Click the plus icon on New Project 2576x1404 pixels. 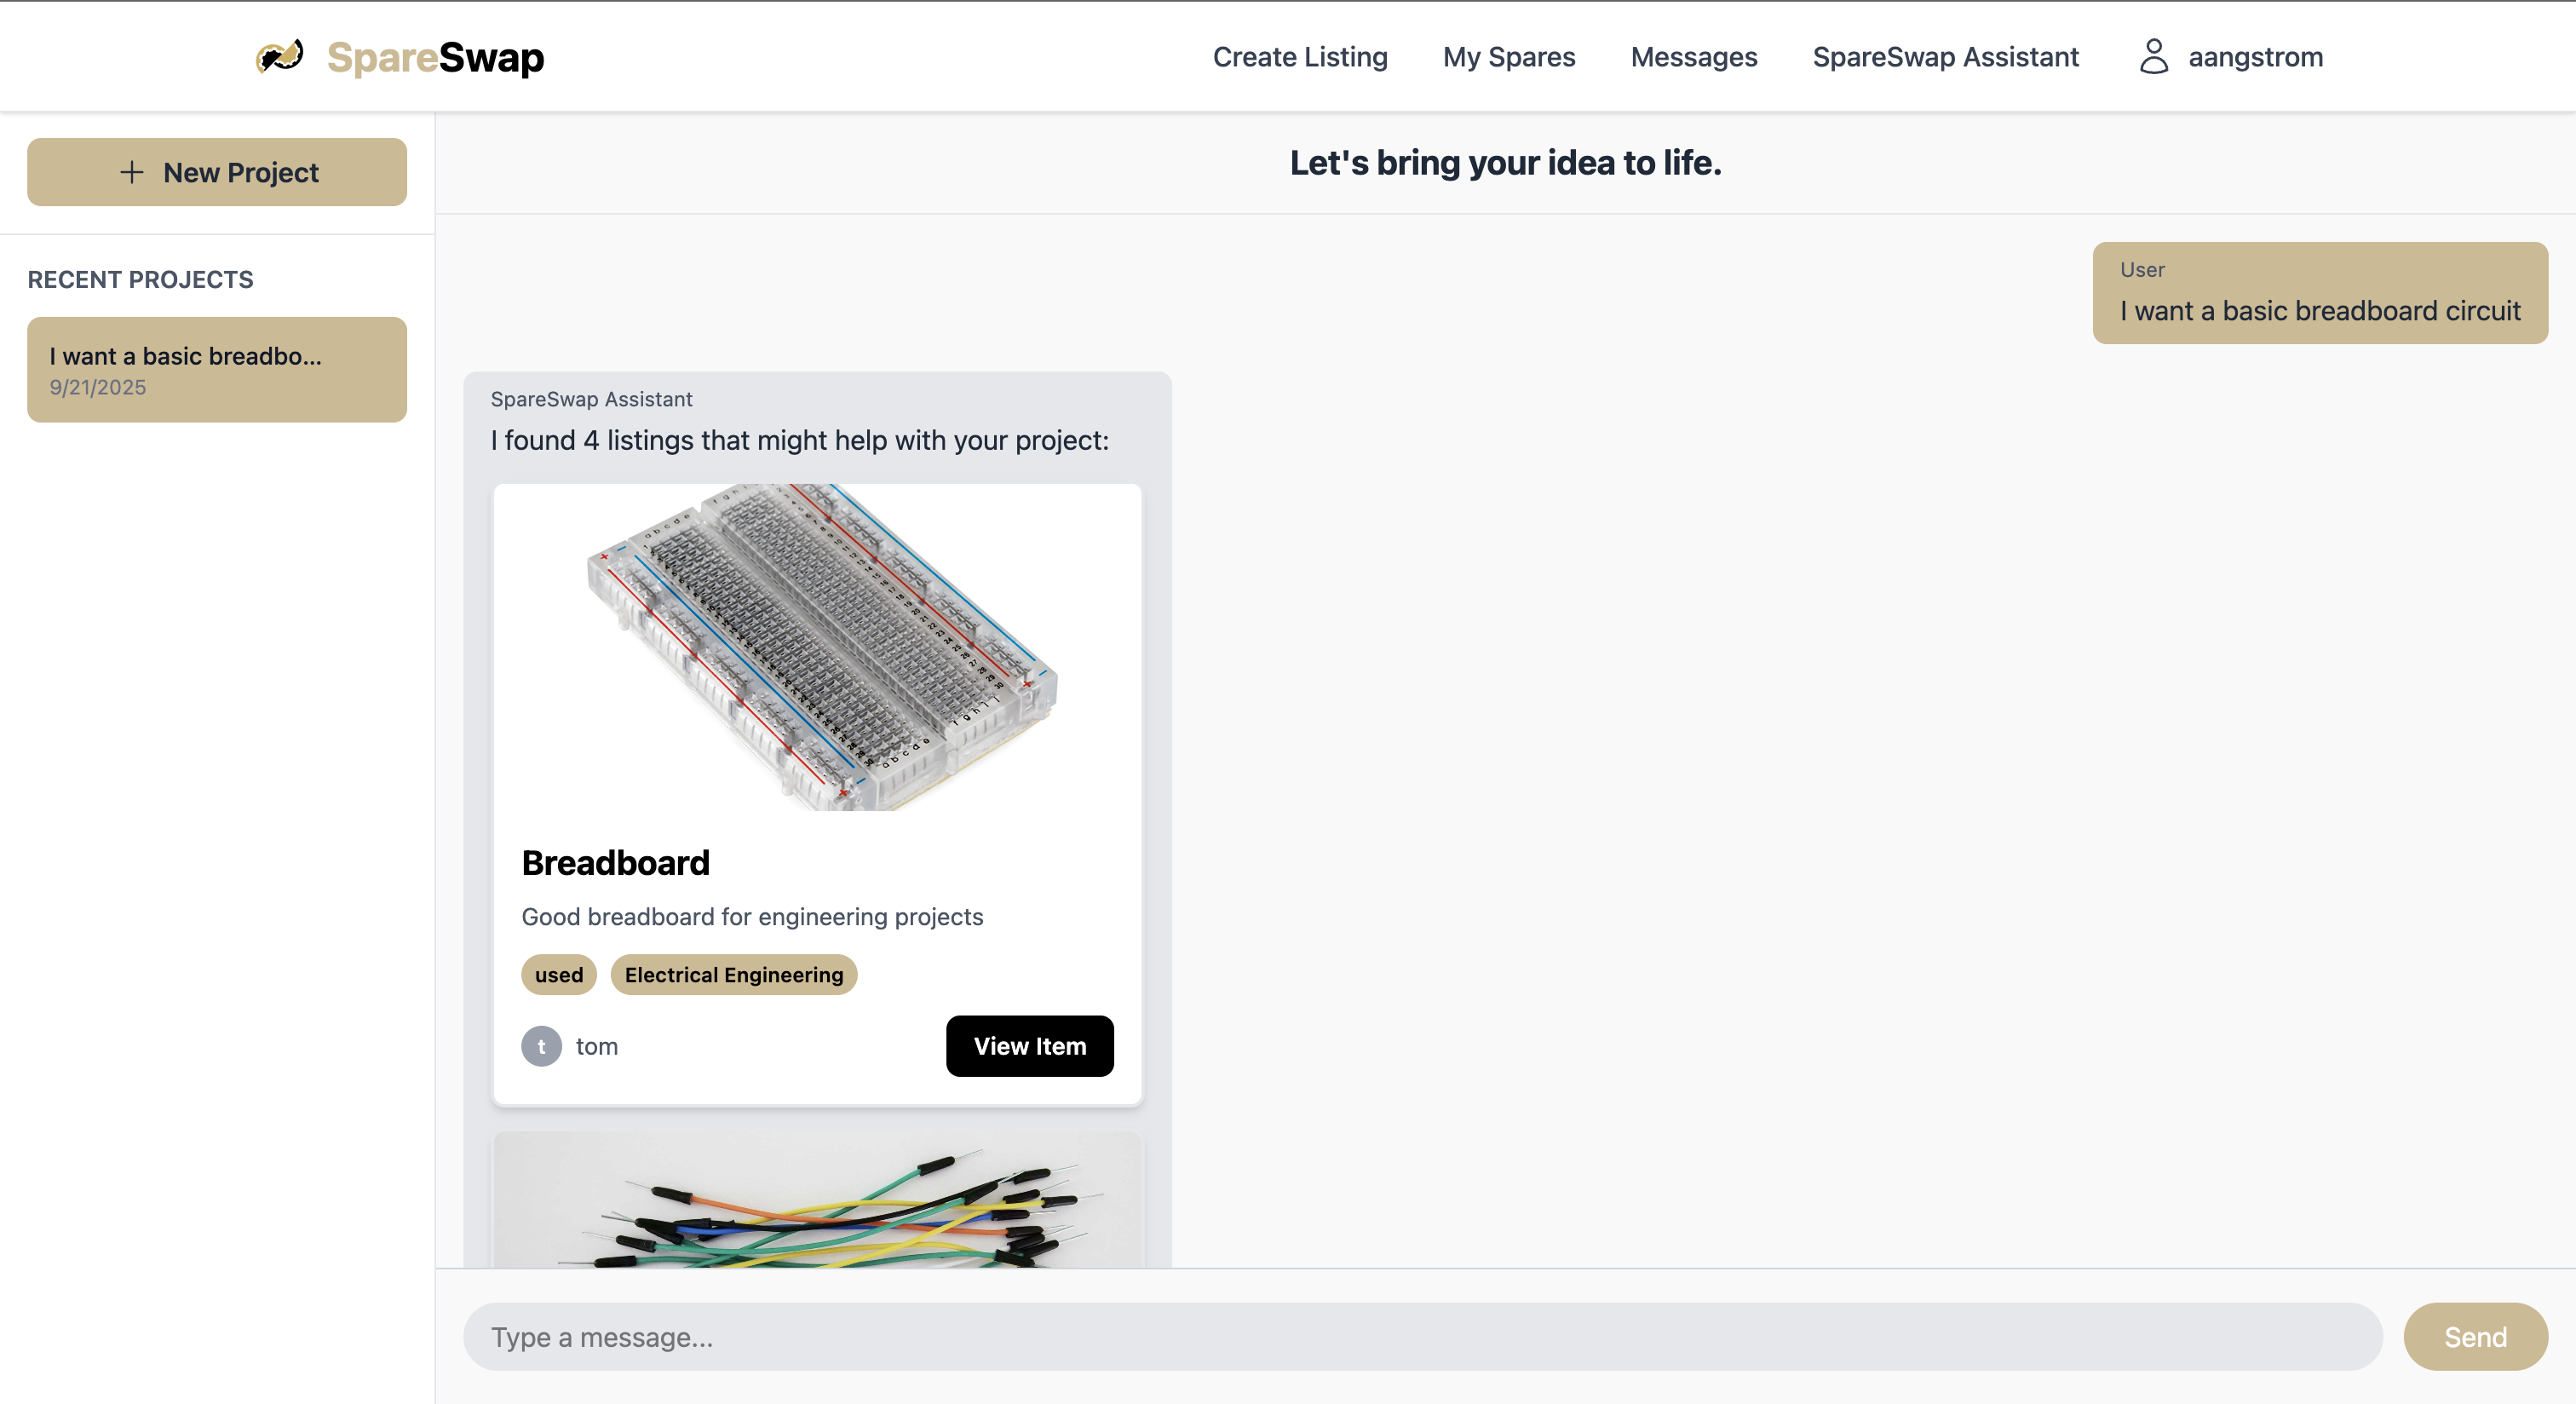pyautogui.click(x=131, y=172)
